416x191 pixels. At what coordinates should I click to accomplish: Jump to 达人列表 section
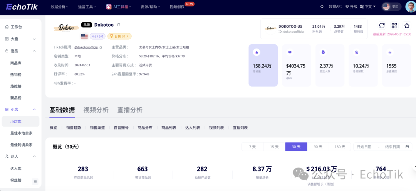(193, 127)
